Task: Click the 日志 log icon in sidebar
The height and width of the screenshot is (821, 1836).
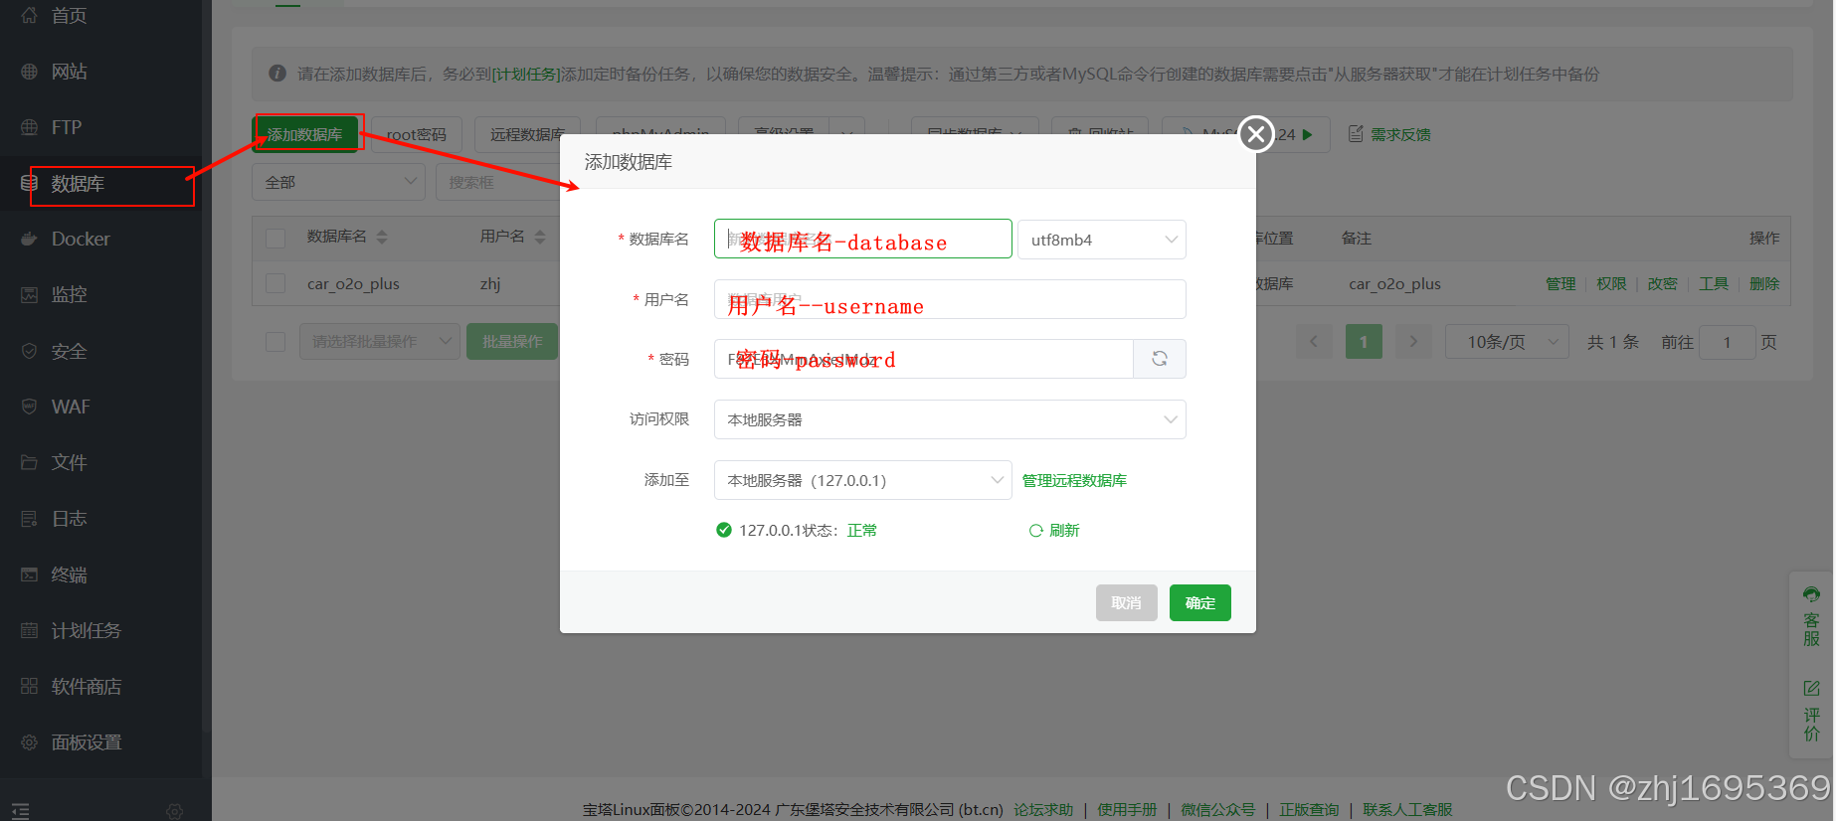Action: pos(30,518)
